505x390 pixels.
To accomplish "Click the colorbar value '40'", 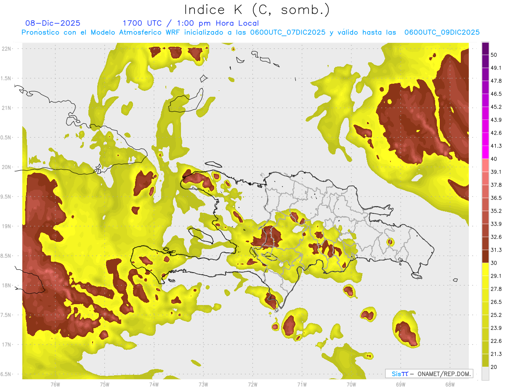I will (494, 159).
